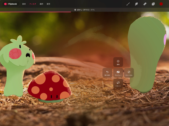
Task: Select the paintbrush tool
Action: (128, 4)
